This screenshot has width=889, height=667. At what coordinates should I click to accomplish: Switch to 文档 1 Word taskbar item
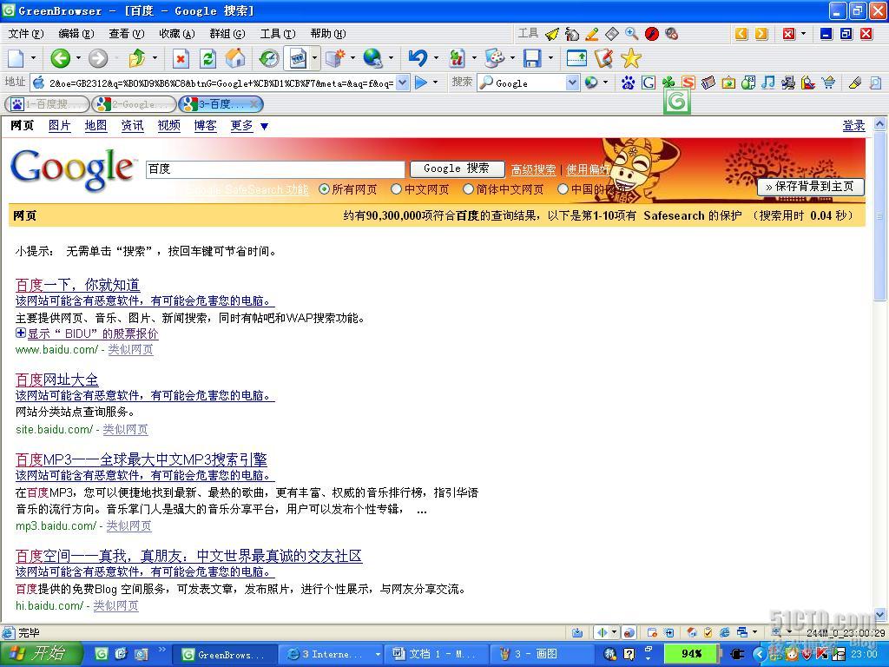tap(436, 654)
